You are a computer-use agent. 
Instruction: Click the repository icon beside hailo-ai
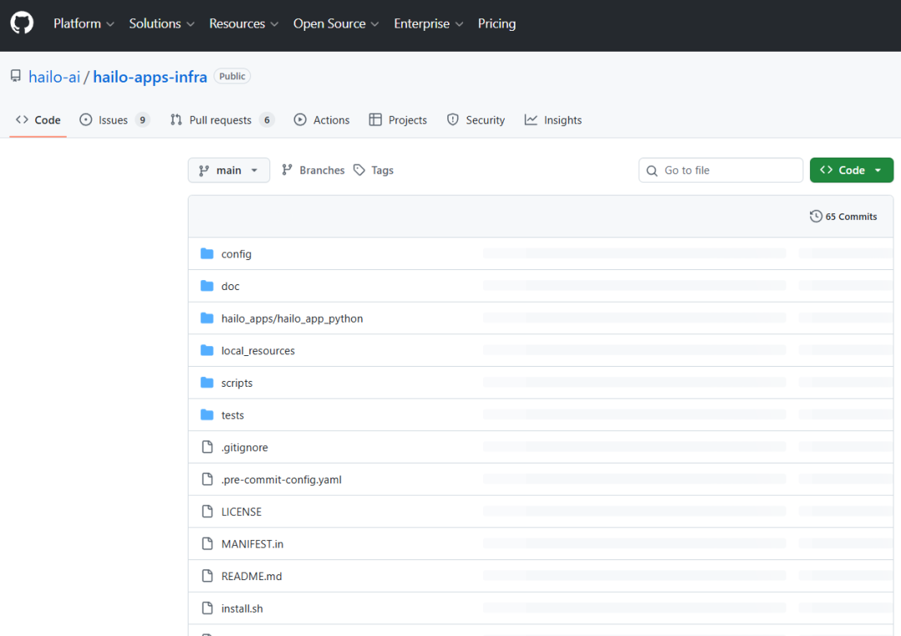tap(16, 76)
